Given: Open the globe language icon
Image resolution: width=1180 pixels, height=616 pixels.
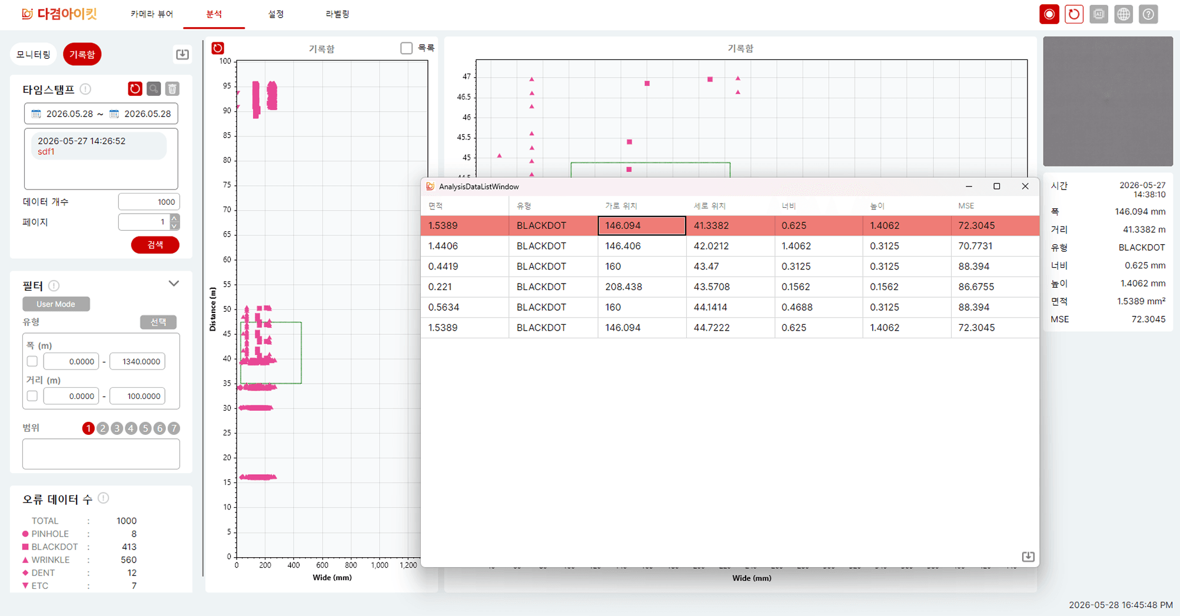Looking at the screenshot, I should click(x=1124, y=14).
